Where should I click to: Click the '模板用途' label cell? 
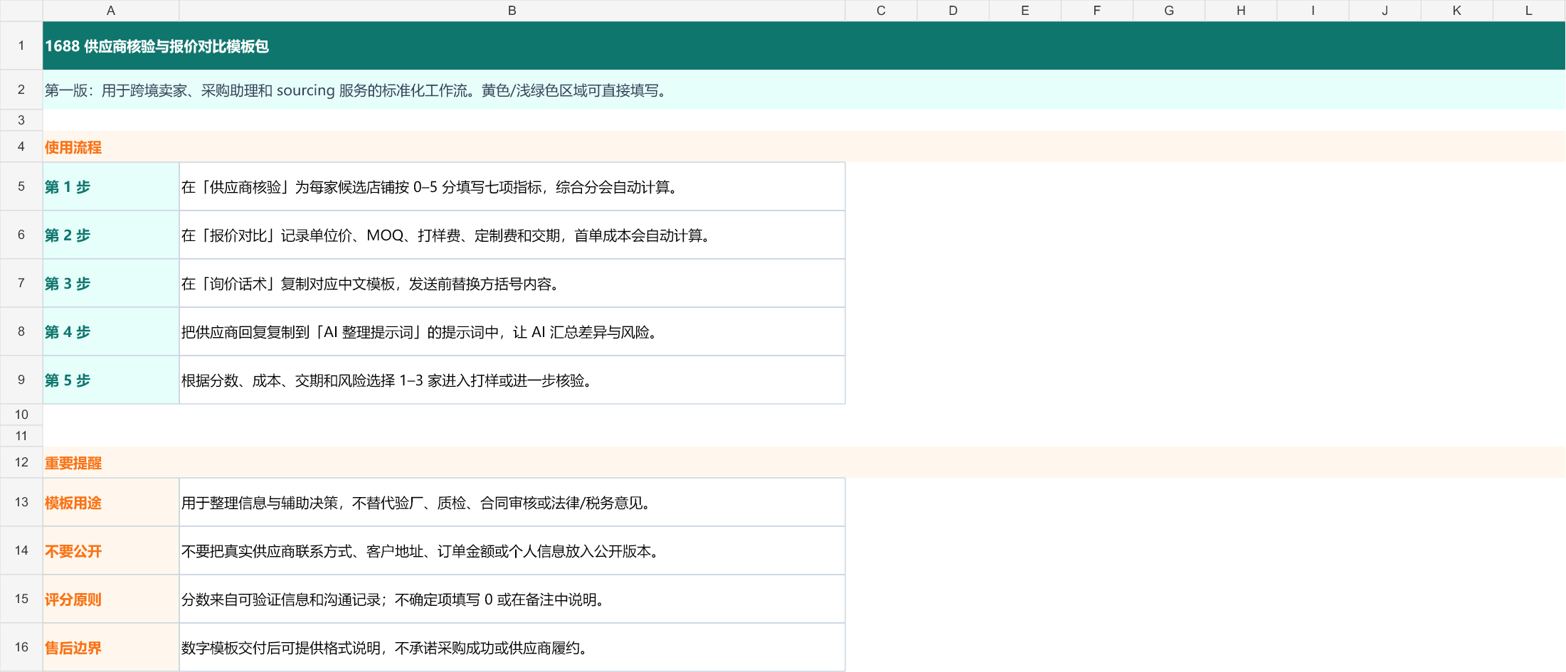click(x=111, y=502)
